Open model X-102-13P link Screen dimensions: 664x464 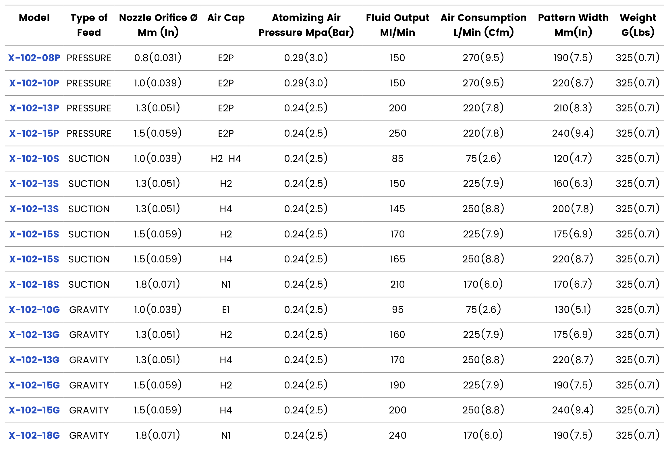34,108
